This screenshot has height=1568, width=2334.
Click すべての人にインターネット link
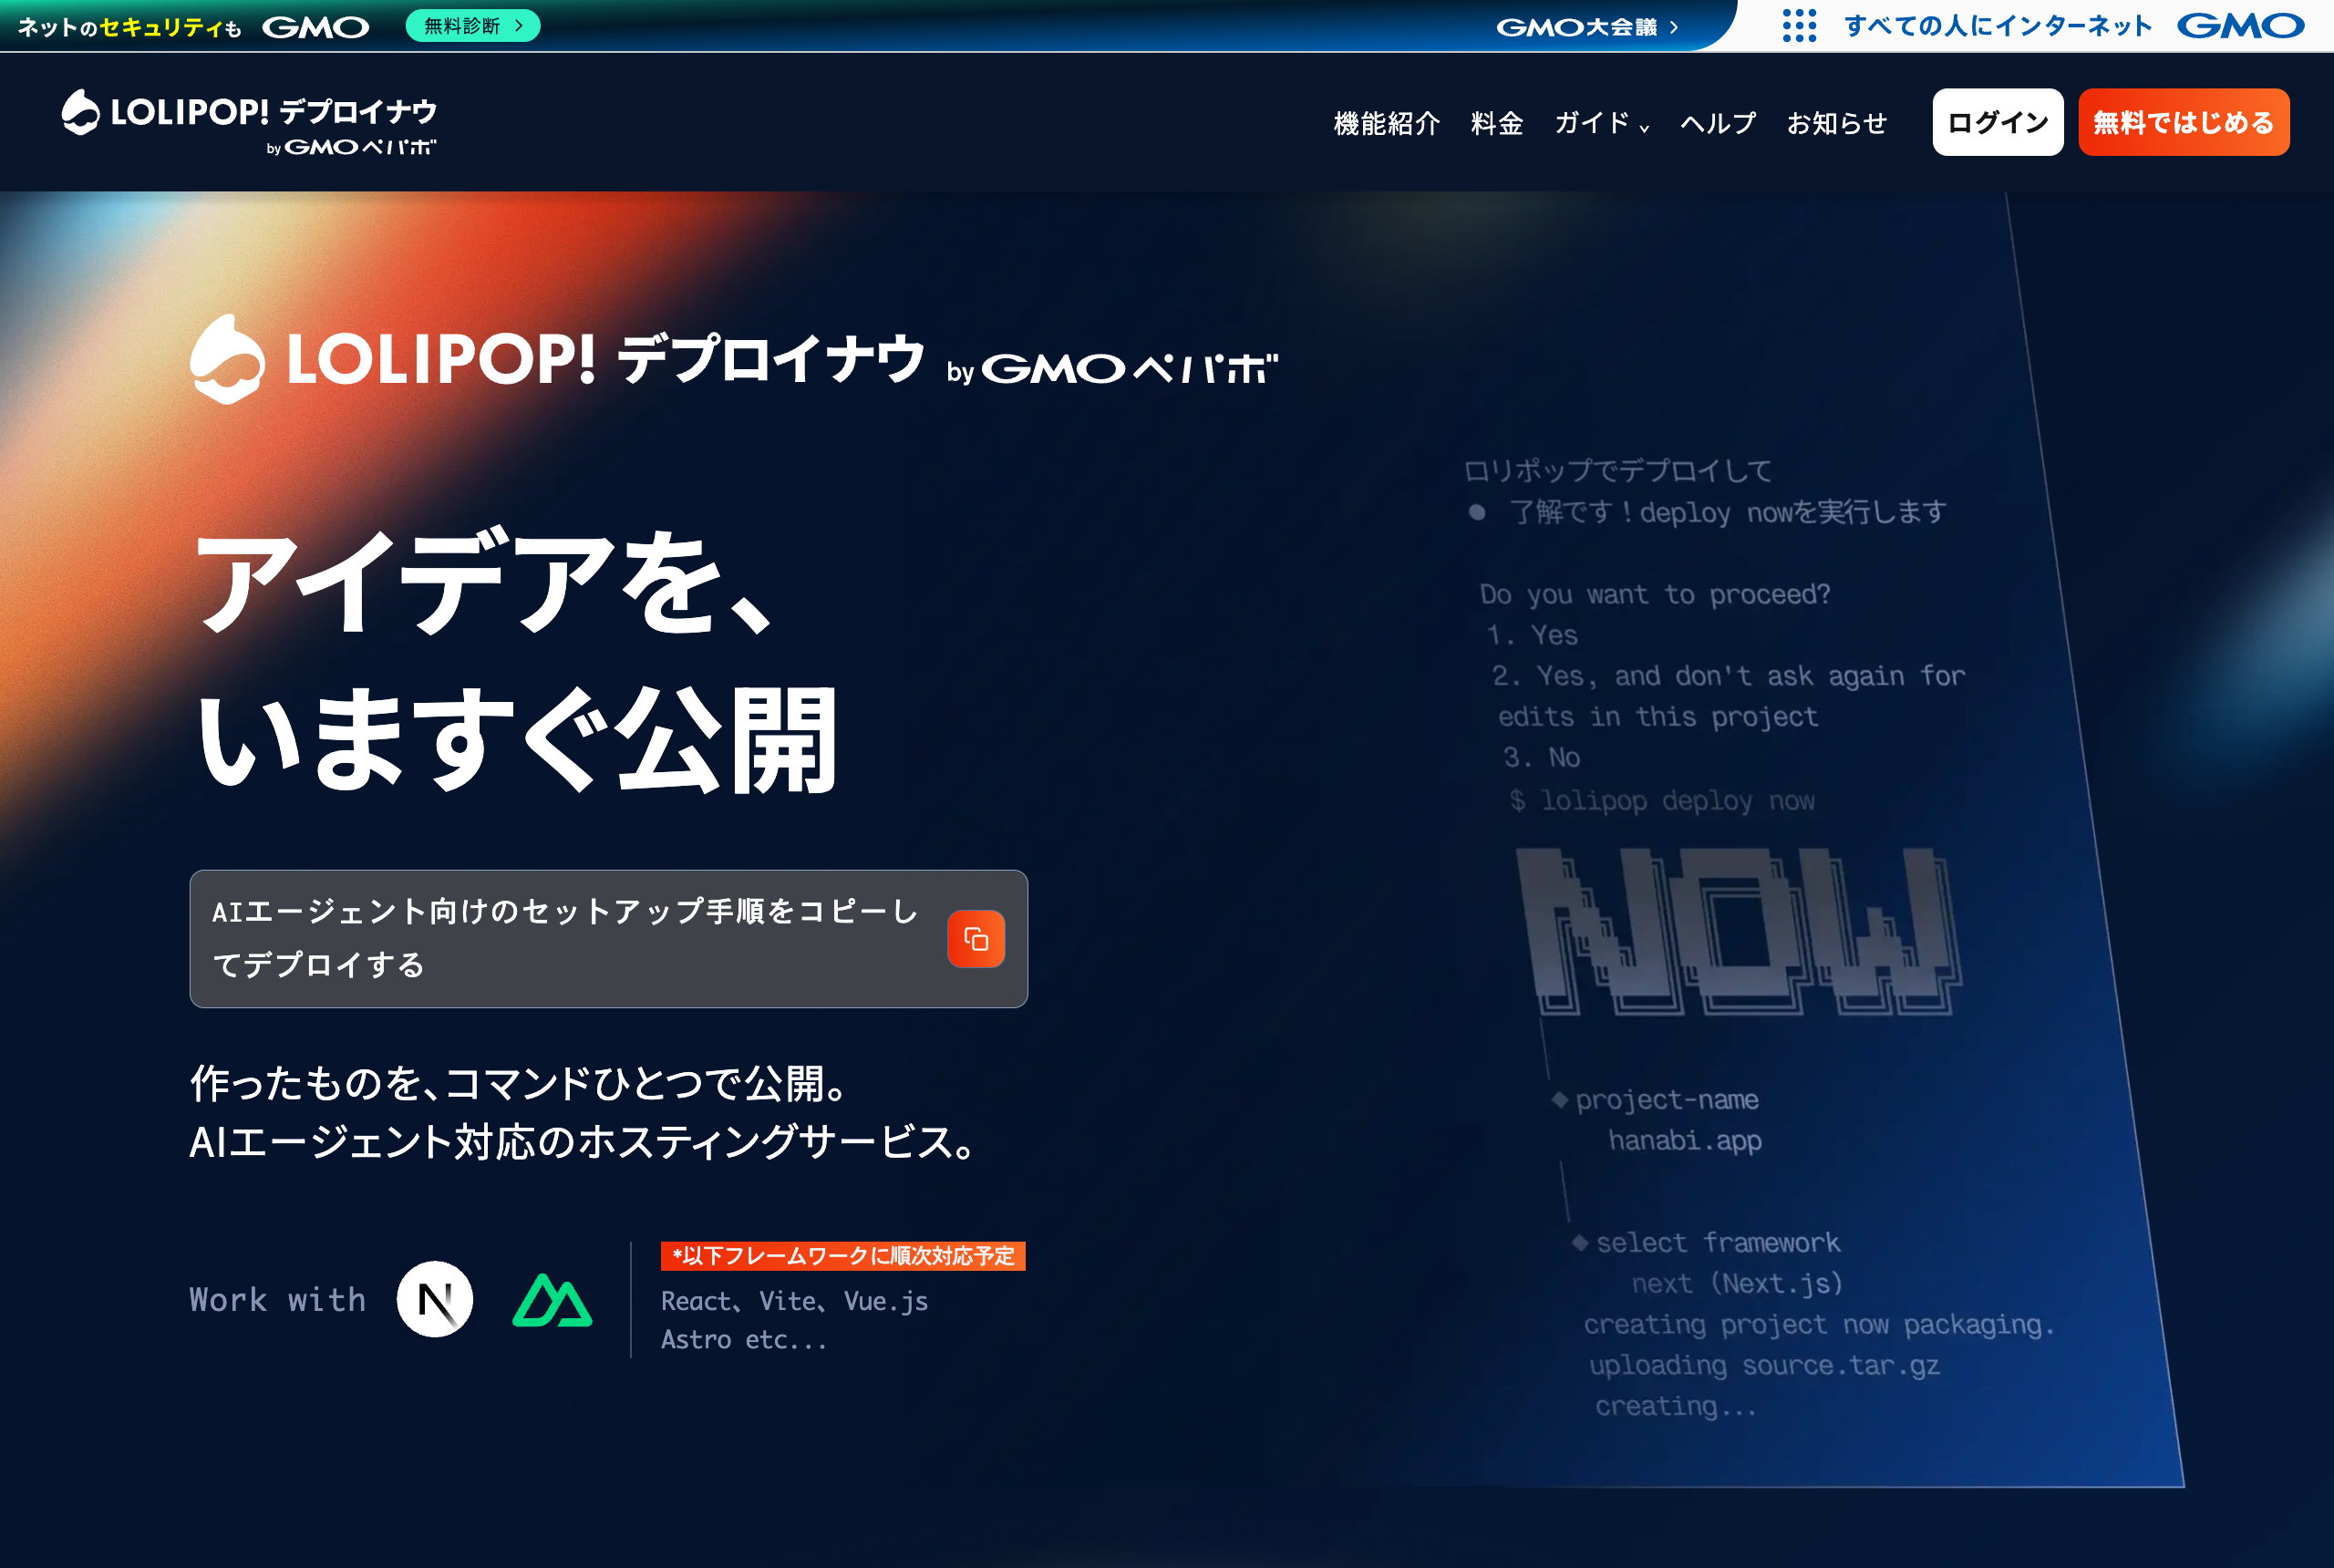[1997, 26]
